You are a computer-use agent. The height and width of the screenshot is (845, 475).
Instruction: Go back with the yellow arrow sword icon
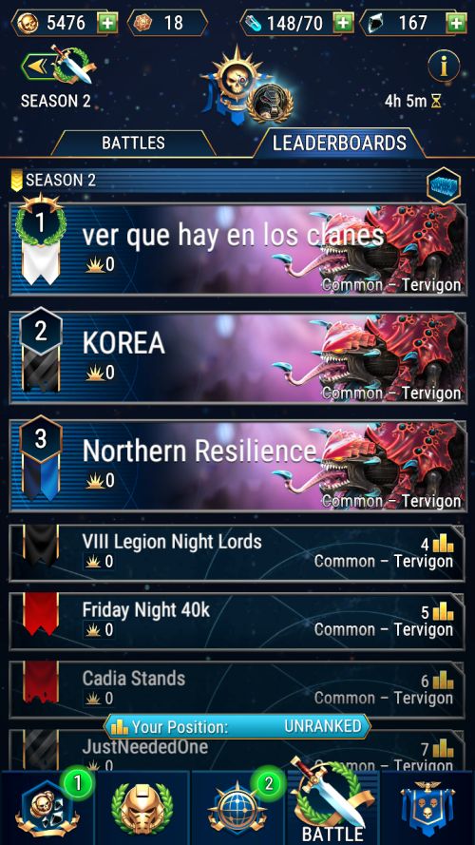click(x=58, y=67)
